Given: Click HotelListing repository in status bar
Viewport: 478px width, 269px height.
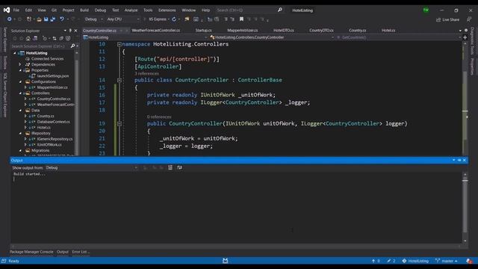Looking at the screenshot, I should tap(415, 261).
